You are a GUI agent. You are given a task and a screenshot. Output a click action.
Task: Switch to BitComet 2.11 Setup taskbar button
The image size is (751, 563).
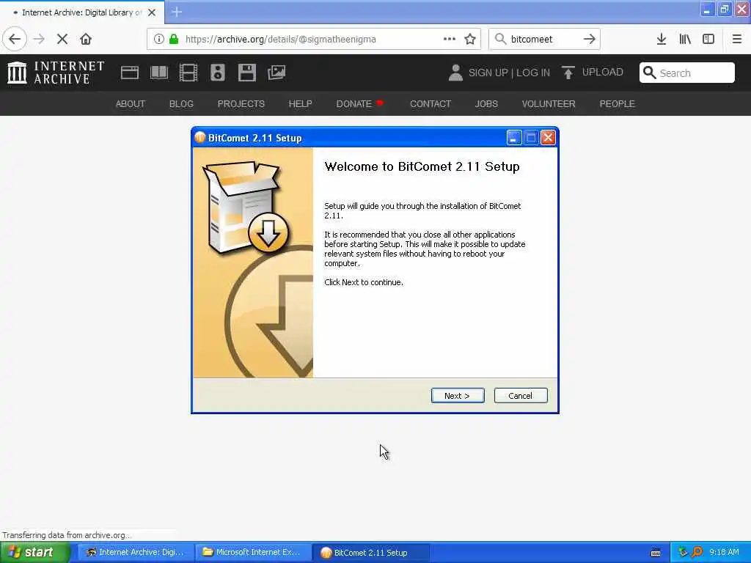tap(370, 553)
